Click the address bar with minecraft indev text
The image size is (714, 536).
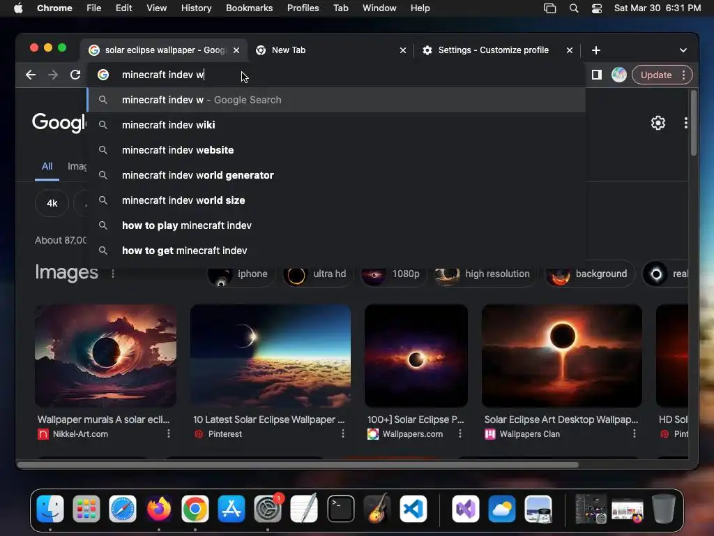click(x=337, y=75)
